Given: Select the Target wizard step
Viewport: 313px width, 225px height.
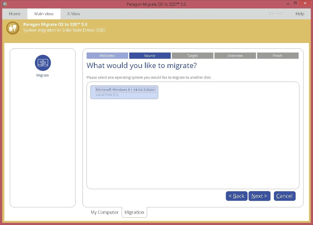Looking at the screenshot, I should point(192,56).
